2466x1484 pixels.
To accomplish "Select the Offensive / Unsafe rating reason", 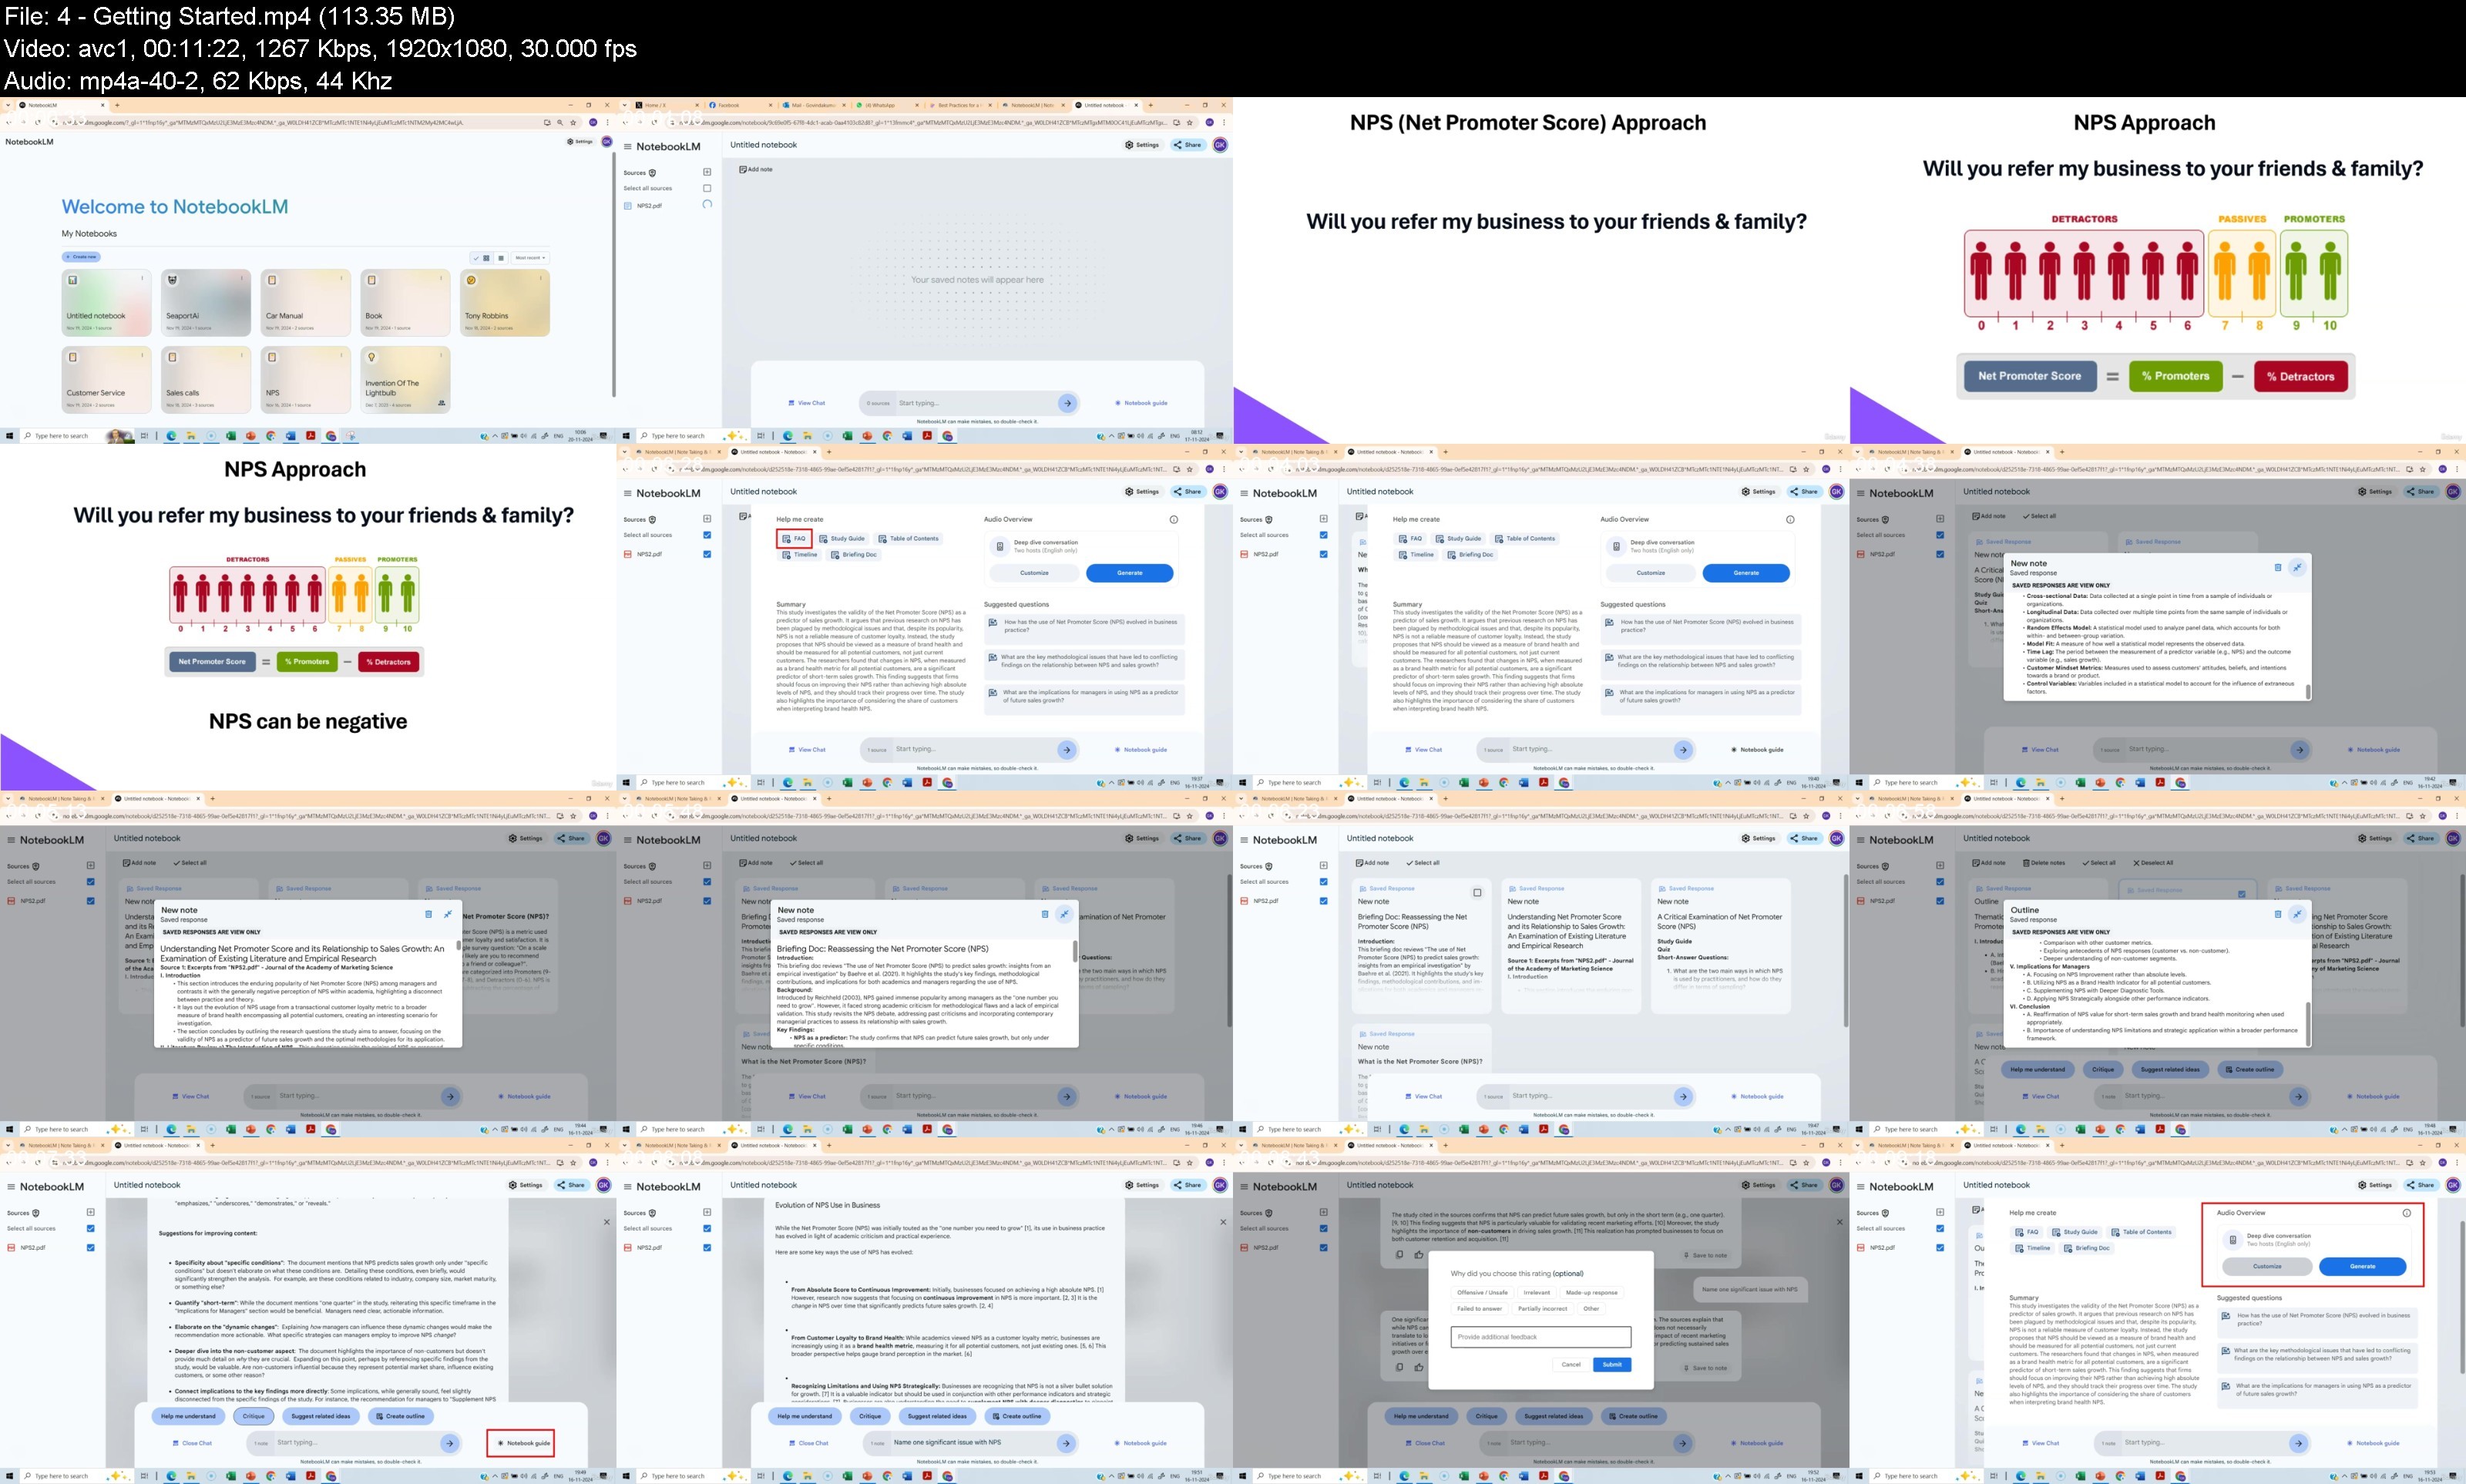I will [1482, 1293].
